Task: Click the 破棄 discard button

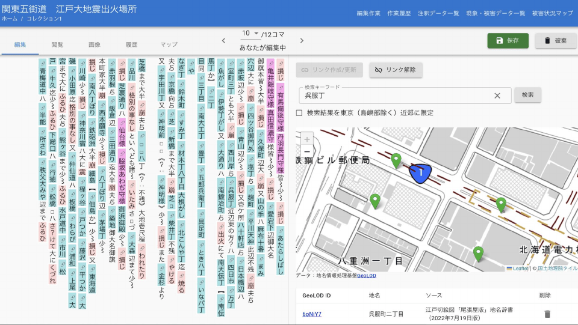Action: pos(556,40)
